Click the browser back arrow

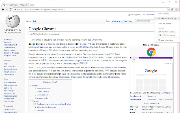(3, 9)
